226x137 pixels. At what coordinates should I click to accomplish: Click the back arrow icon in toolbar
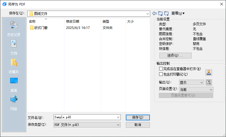click(154, 13)
